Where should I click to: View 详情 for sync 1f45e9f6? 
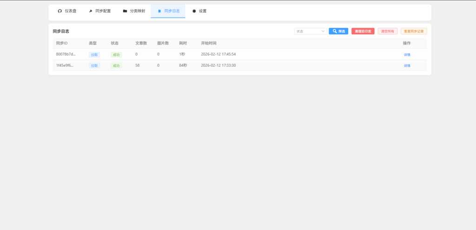(407, 65)
